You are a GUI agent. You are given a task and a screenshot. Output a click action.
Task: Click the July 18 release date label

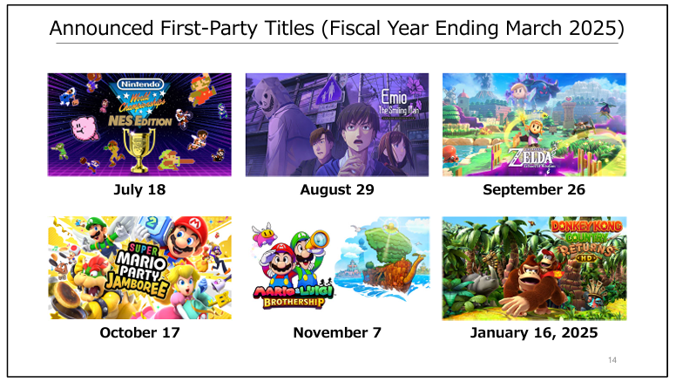[139, 189]
